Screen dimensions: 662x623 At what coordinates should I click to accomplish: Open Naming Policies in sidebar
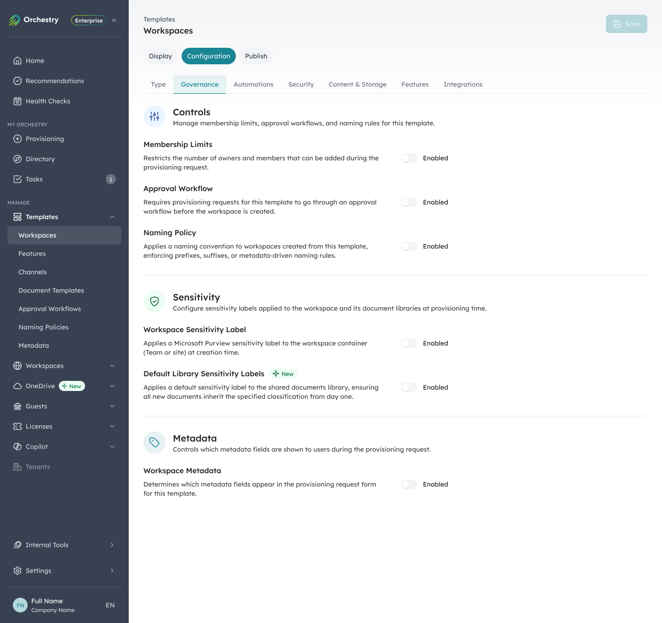coord(64,327)
